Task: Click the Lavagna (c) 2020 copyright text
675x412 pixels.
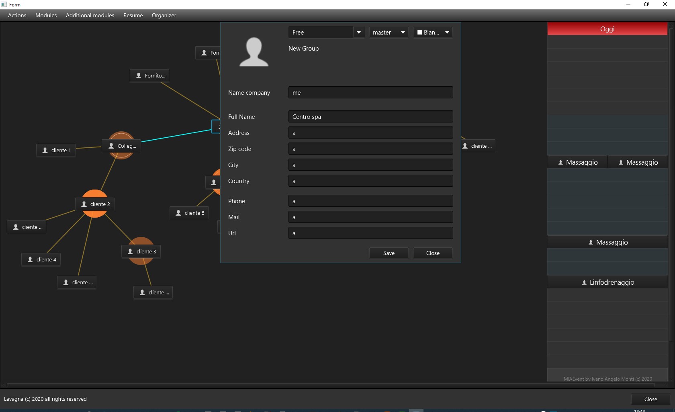Action: click(45, 399)
